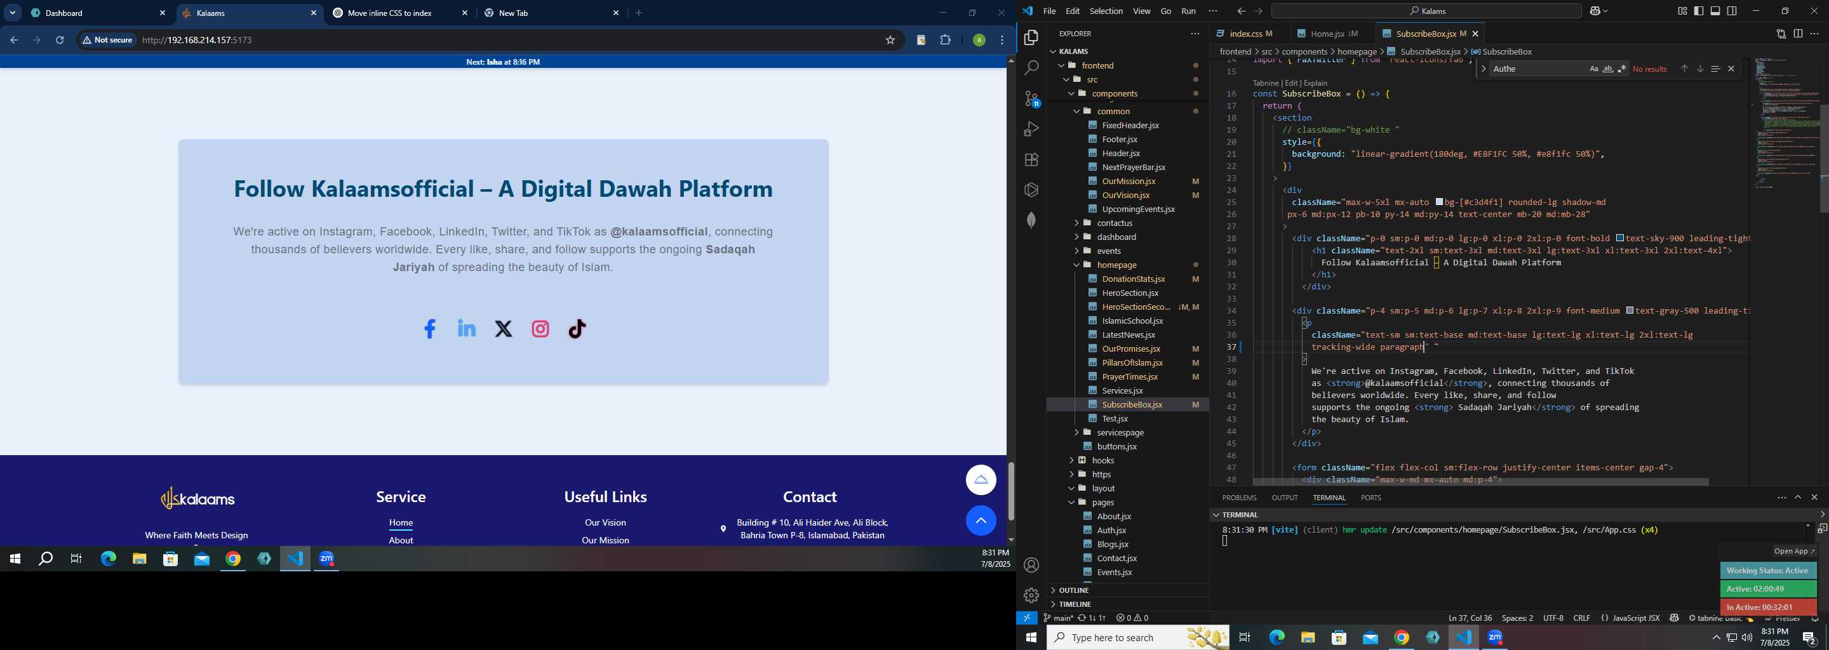Toggle Match Case in find widget
This screenshot has width=1829, height=650.
pos(1593,69)
